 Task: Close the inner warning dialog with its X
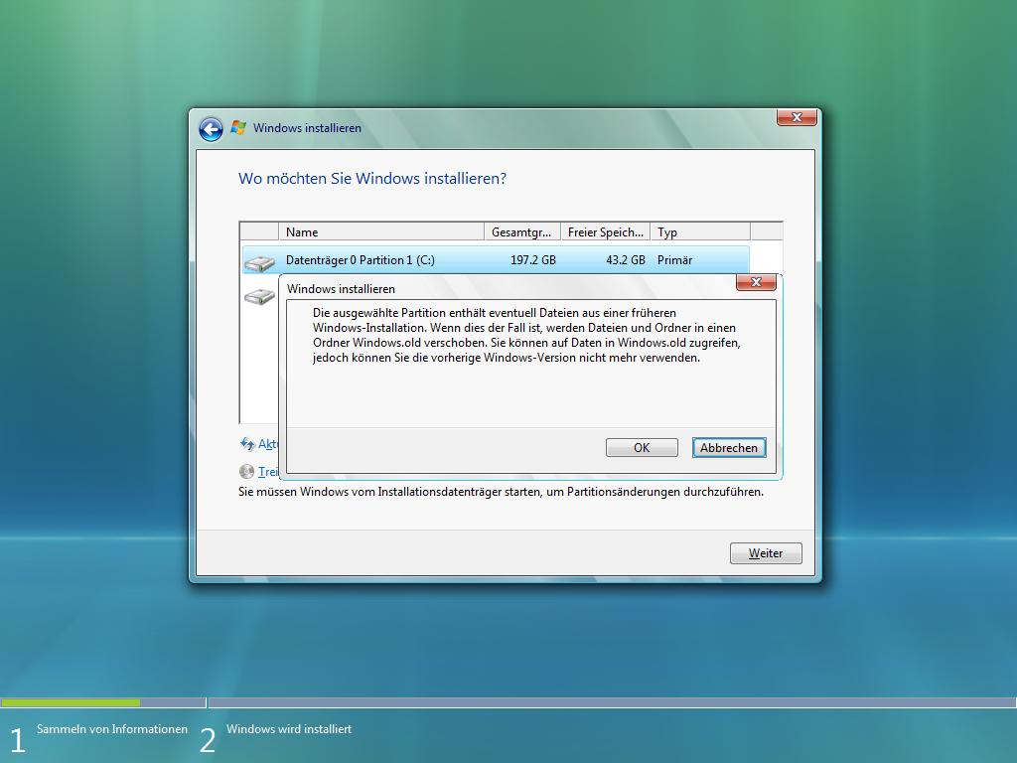click(756, 282)
